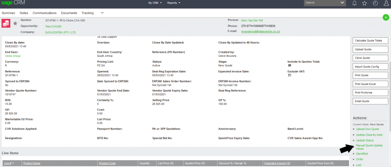Switch to the Documents tab
The height and width of the screenshot is (167, 391).
pyautogui.click(x=69, y=13)
